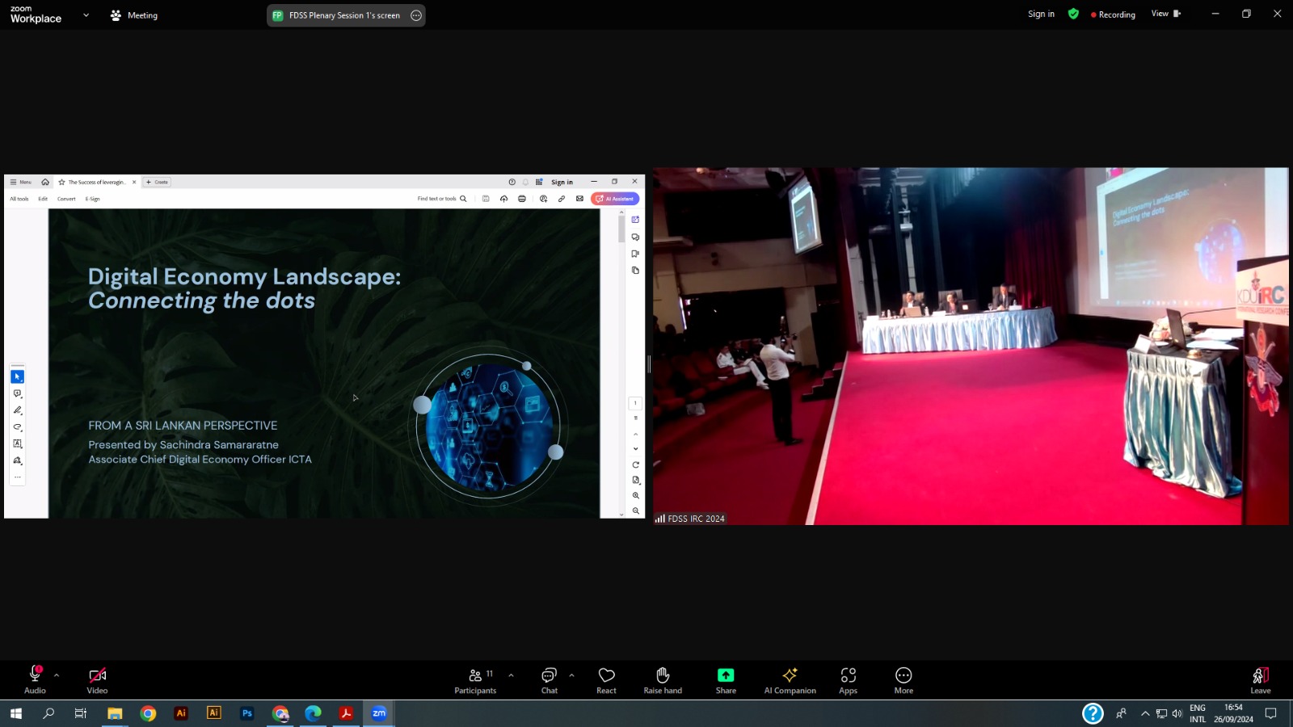Image resolution: width=1293 pixels, height=727 pixels.
Task: Switch to the Meeting tab
Action: click(134, 15)
